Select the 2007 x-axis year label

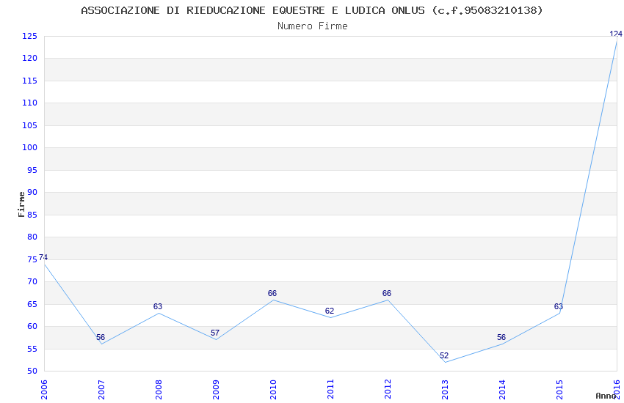point(101,388)
